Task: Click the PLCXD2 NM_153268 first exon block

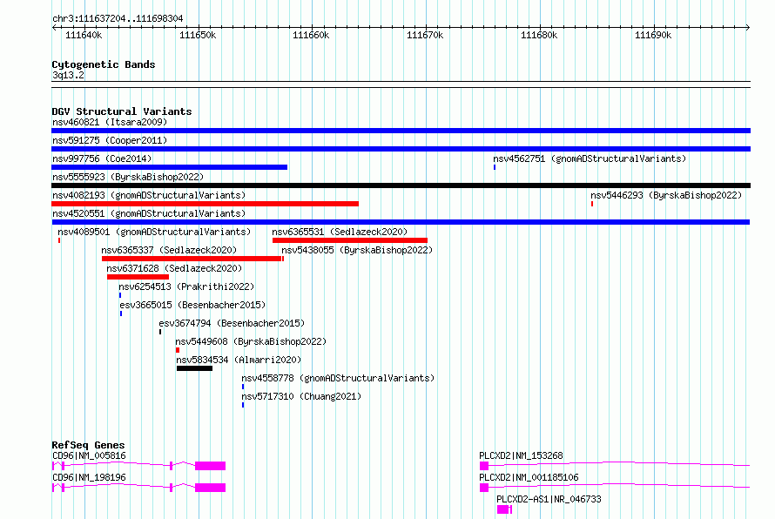Action: (x=484, y=466)
